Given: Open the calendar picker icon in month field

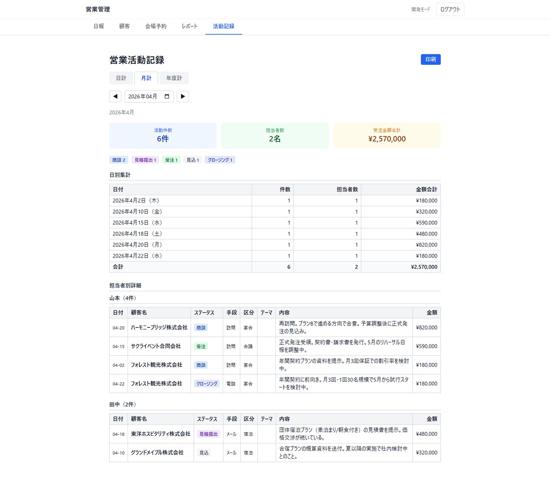Looking at the screenshot, I should 167,96.
